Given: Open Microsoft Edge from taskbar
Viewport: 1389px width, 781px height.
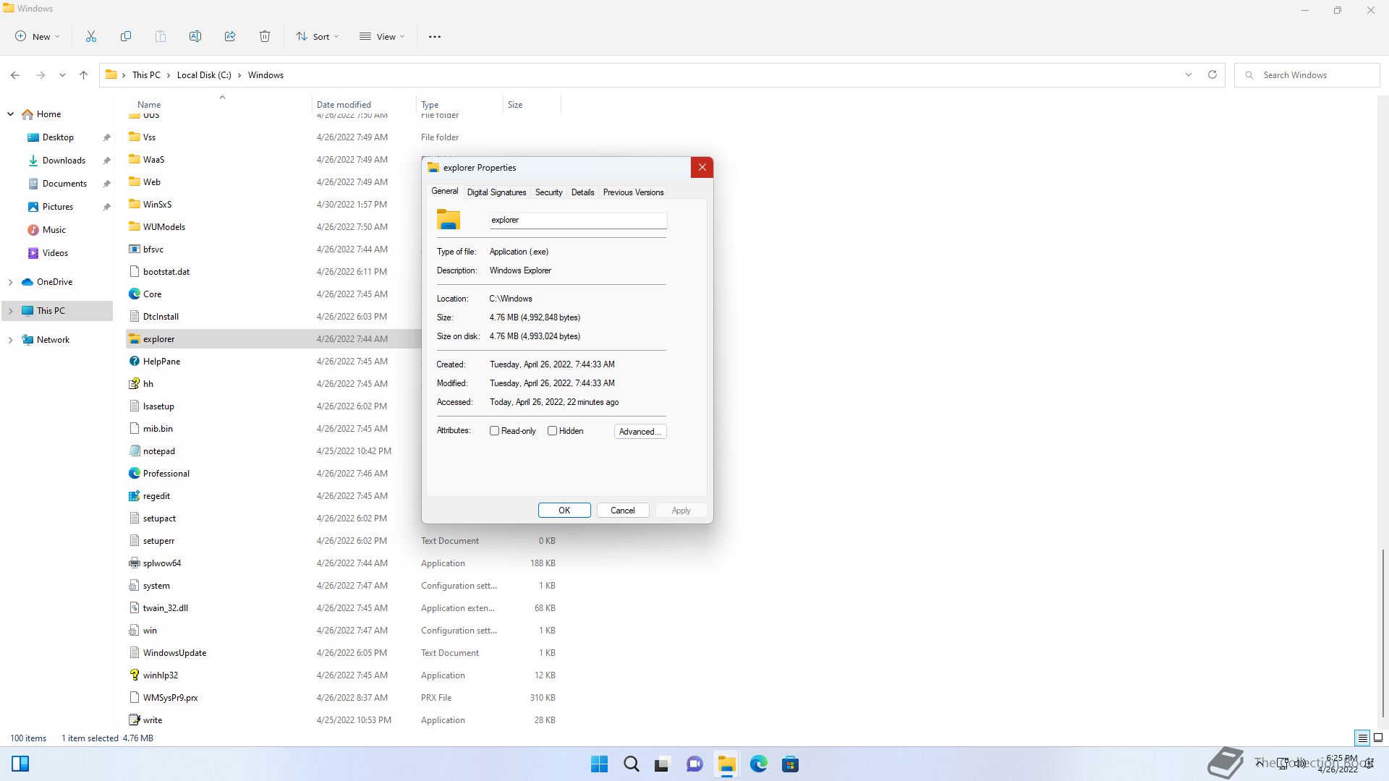Looking at the screenshot, I should click(x=758, y=764).
